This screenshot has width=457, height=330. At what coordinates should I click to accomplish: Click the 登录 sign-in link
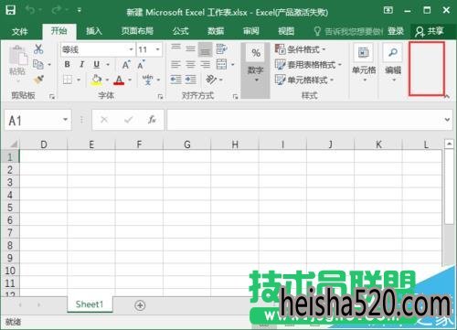click(x=396, y=31)
